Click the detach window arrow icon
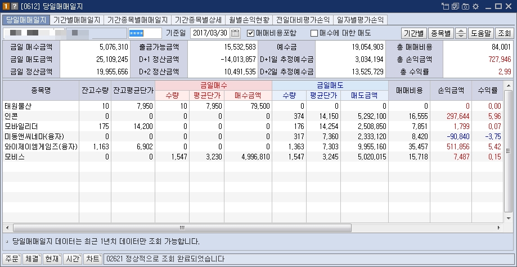The height and width of the screenshot is (267, 517). (446, 6)
